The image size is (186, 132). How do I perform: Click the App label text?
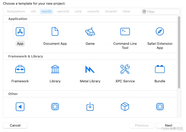click(20, 43)
